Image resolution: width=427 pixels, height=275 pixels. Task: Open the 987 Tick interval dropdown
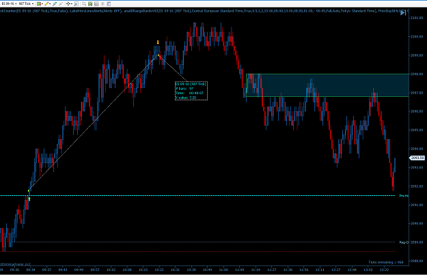[x=26, y=3]
